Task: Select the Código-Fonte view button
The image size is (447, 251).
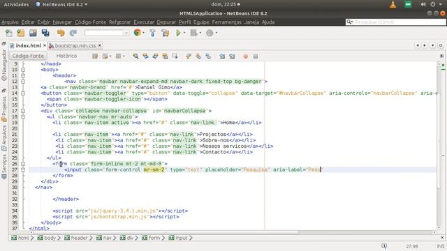Action: [x=28, y=56]
